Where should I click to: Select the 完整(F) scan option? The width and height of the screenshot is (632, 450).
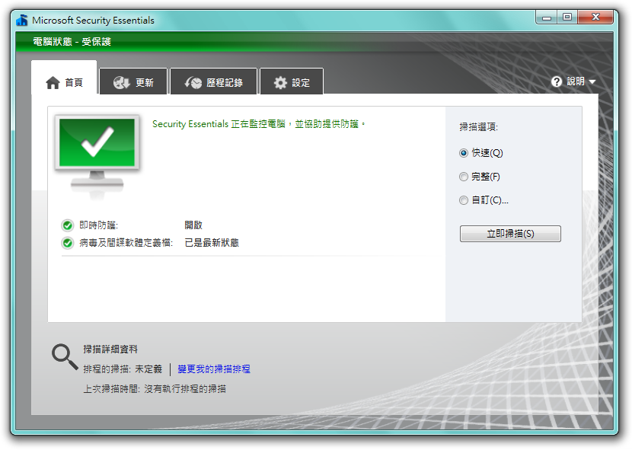coord(464,176)
